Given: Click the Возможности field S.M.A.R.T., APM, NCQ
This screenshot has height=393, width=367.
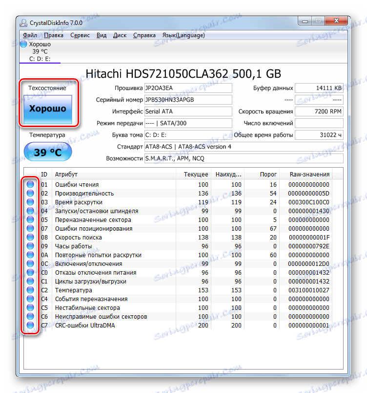Looking at the screenshot, I should (x=244, y=158).
